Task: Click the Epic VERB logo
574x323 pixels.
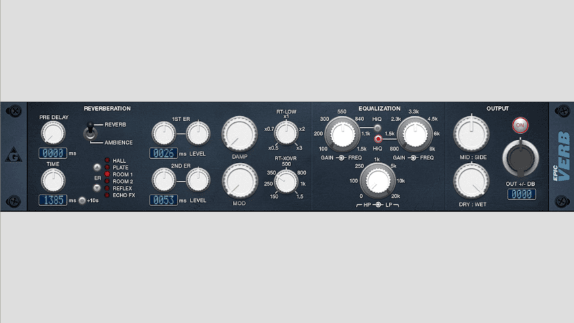Action: click(x=562, y=156)
